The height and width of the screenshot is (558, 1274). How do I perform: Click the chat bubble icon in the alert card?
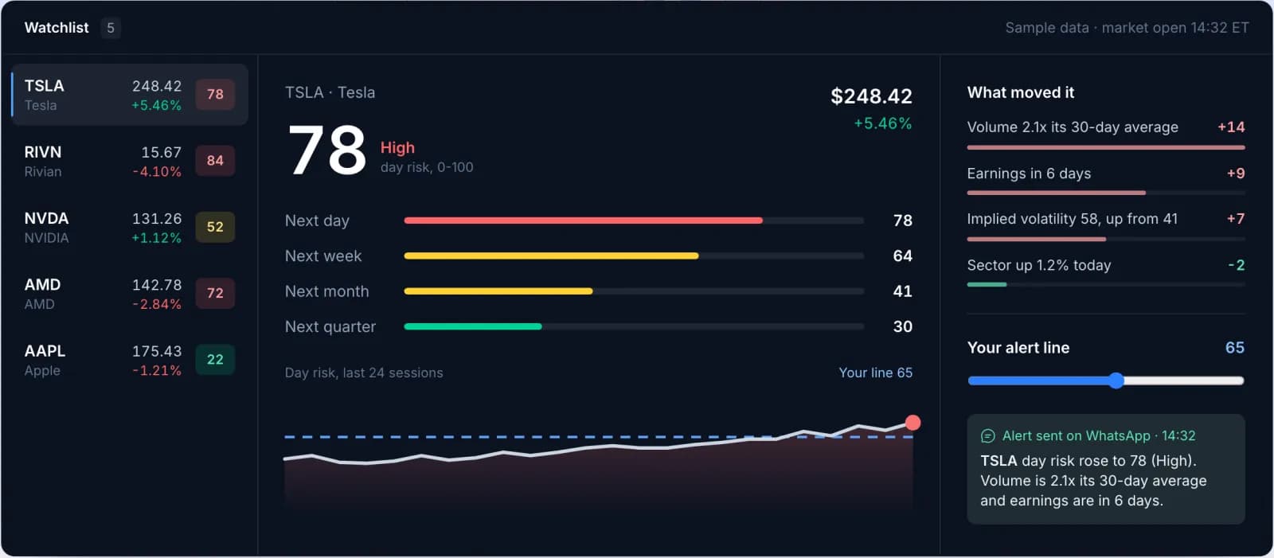pyautogui.click(x=987, y=436)
